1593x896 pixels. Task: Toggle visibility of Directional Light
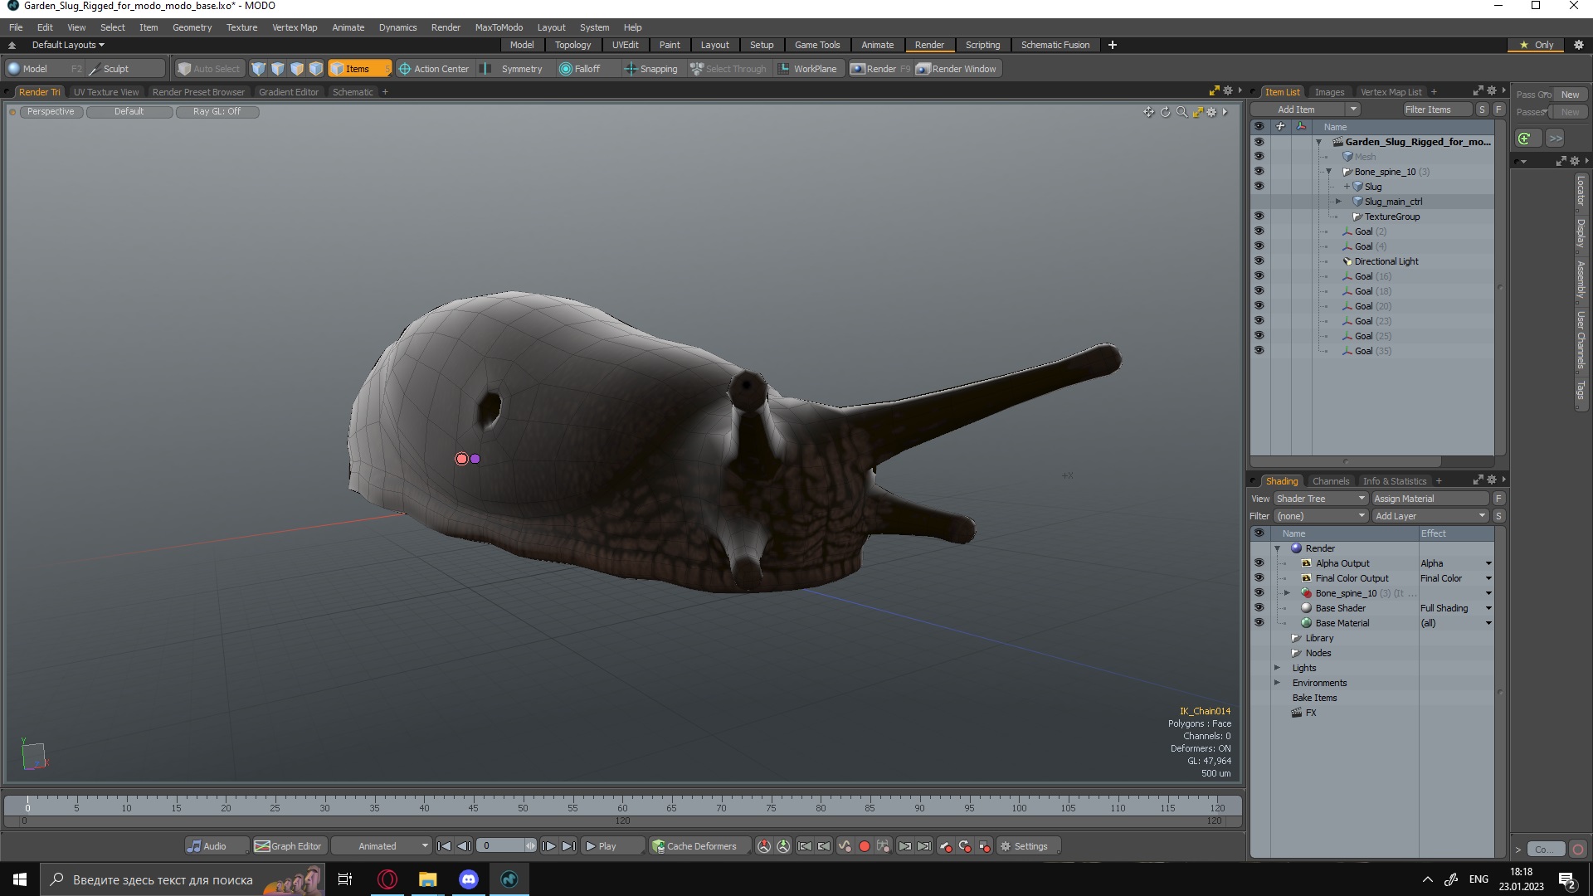[x=1259, y=261]
